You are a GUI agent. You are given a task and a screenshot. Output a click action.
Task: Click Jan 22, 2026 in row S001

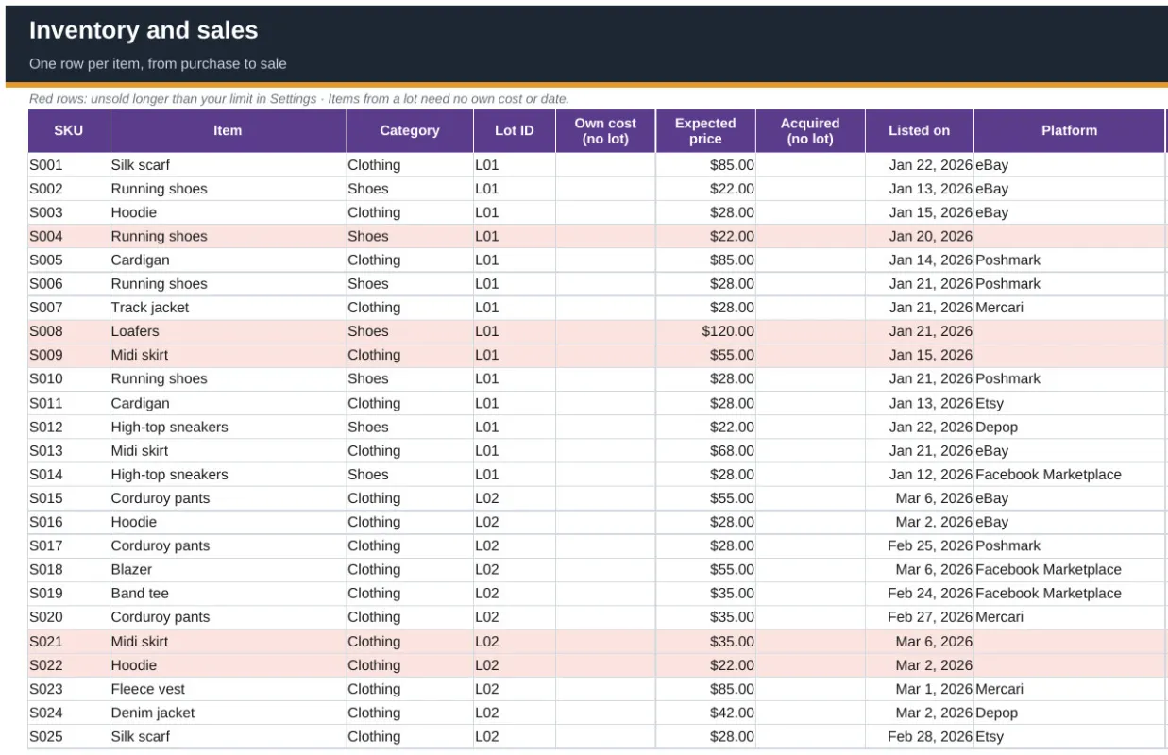919,165
